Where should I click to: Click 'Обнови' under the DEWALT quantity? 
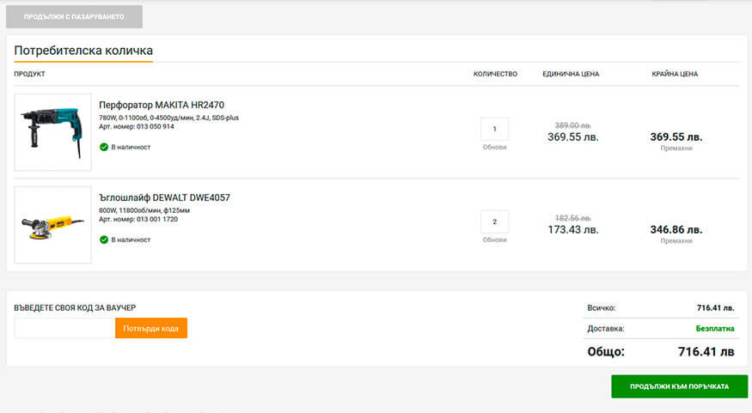(494, 240)
